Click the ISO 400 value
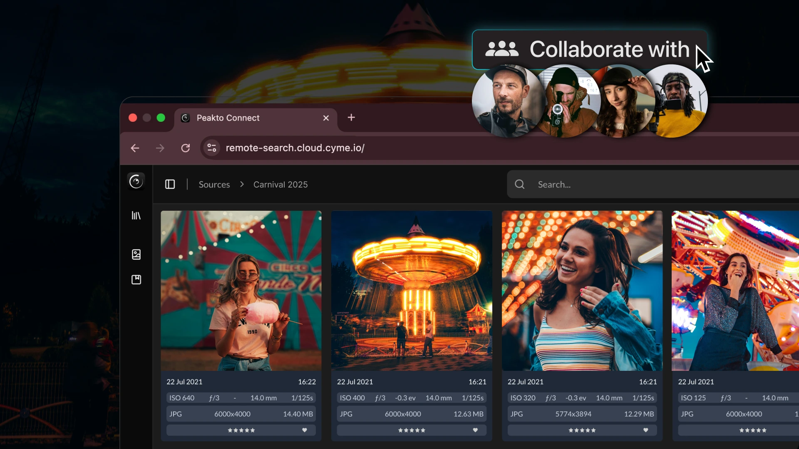Screen dimensions: 799x449 (352, 398)
